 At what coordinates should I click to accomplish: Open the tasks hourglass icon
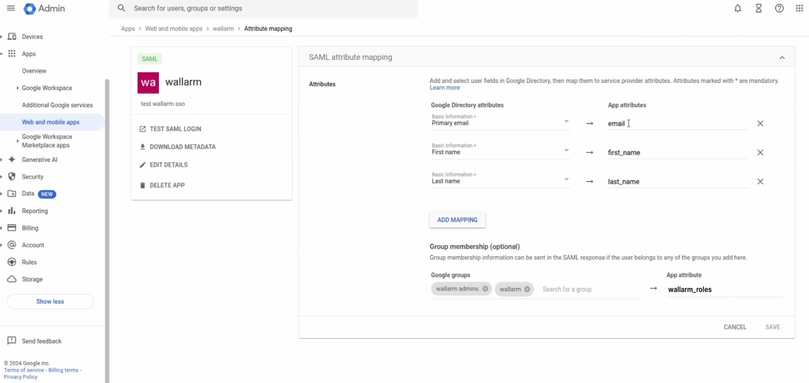(x=758, y=8)
